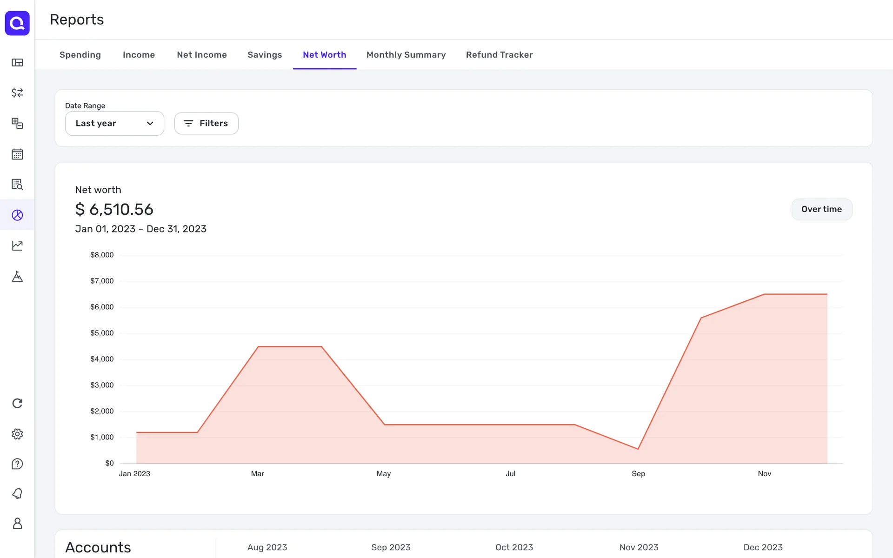Open the user profile icon
This screenshot has width=893, height=558.
[x=17, y=523]
